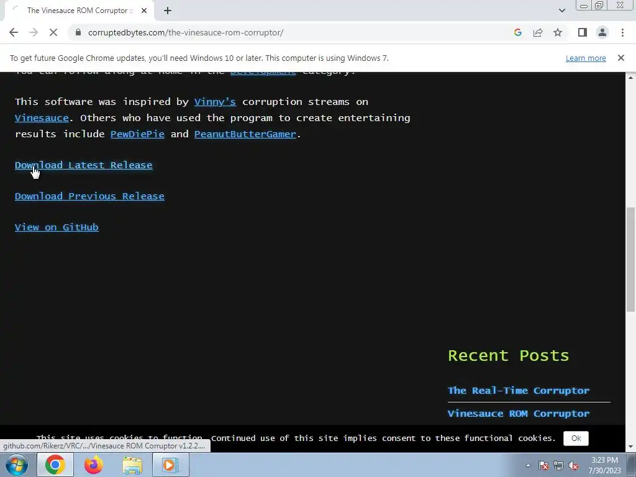The width and height of the screenshot is (636, 477).
Task: Bookmark this page with the star
Action: 558,32
